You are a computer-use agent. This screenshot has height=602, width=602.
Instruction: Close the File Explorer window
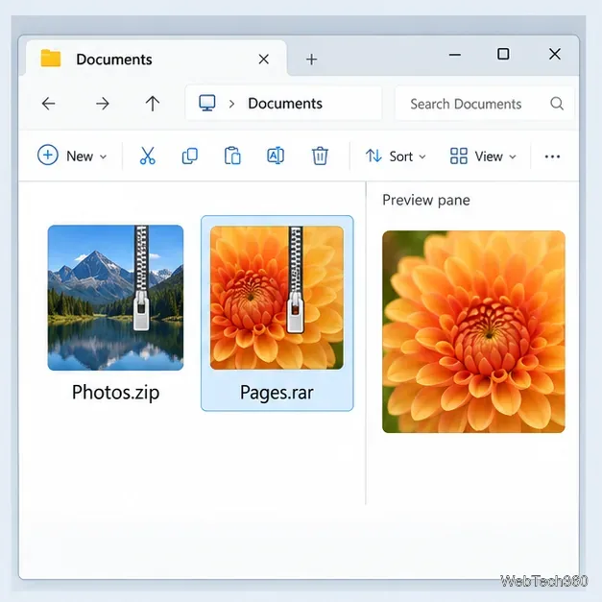click(x=554, y=54)
